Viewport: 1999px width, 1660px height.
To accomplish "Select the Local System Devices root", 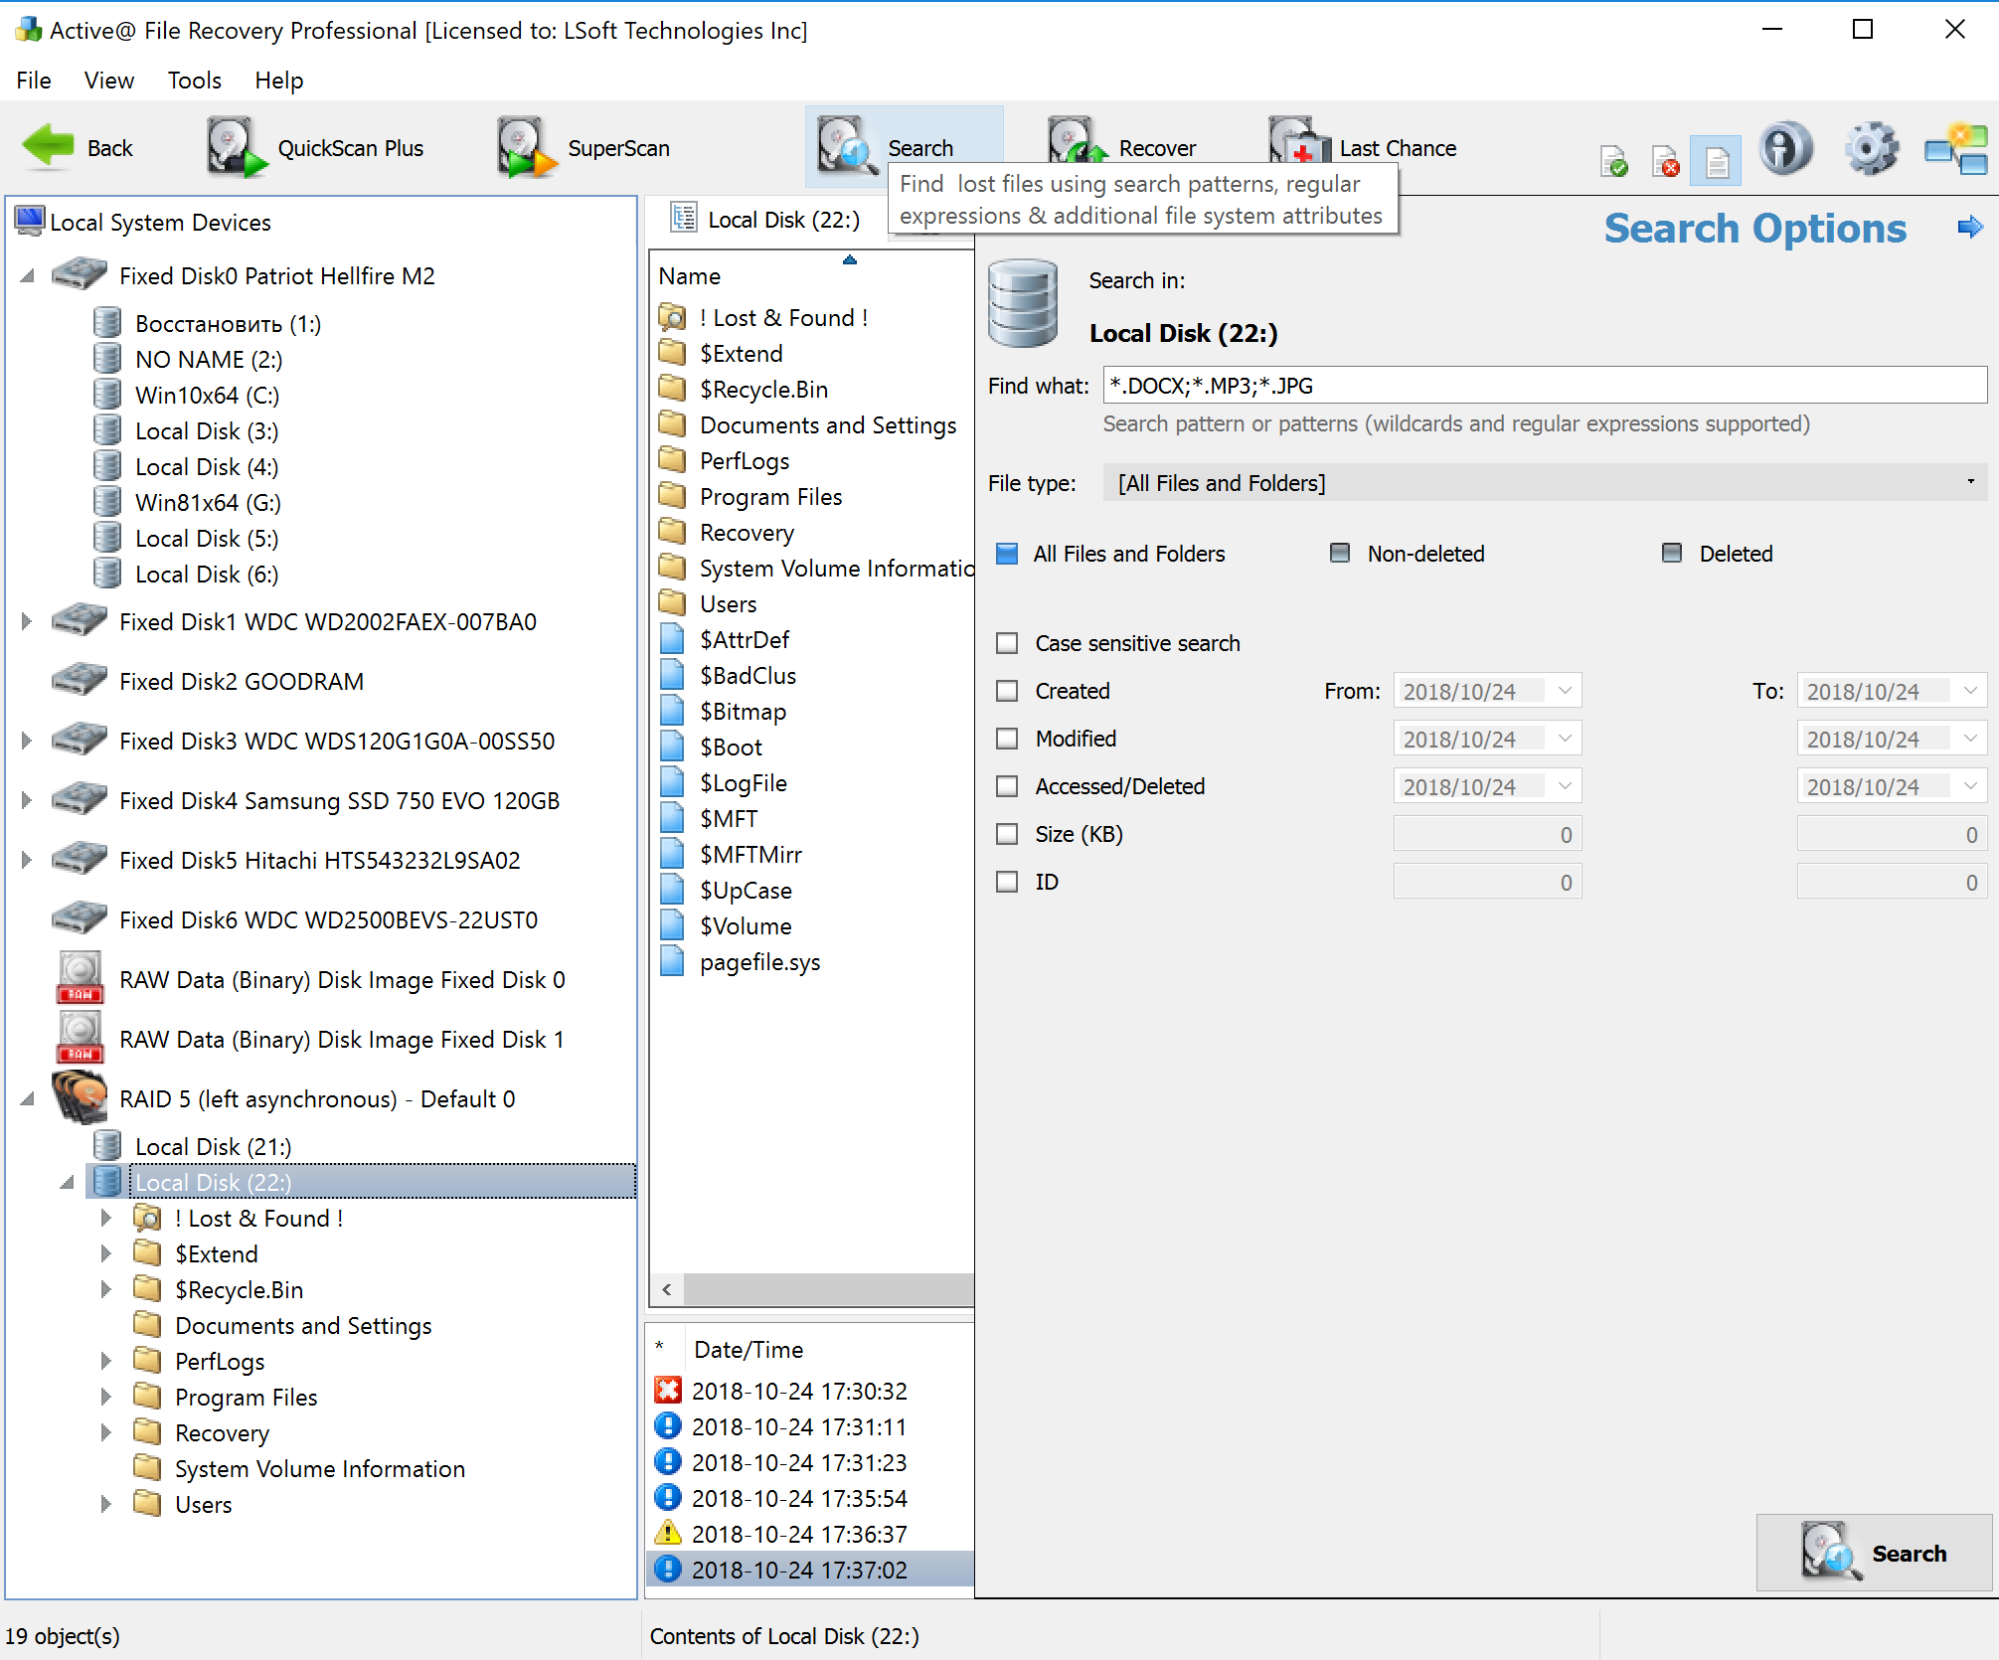I will (x=160, y=223).
